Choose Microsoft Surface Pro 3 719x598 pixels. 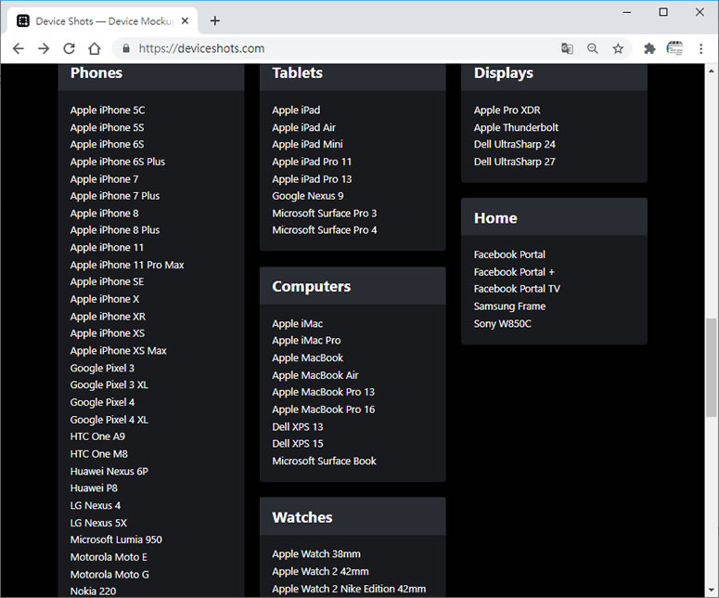(x=324, y=214)
